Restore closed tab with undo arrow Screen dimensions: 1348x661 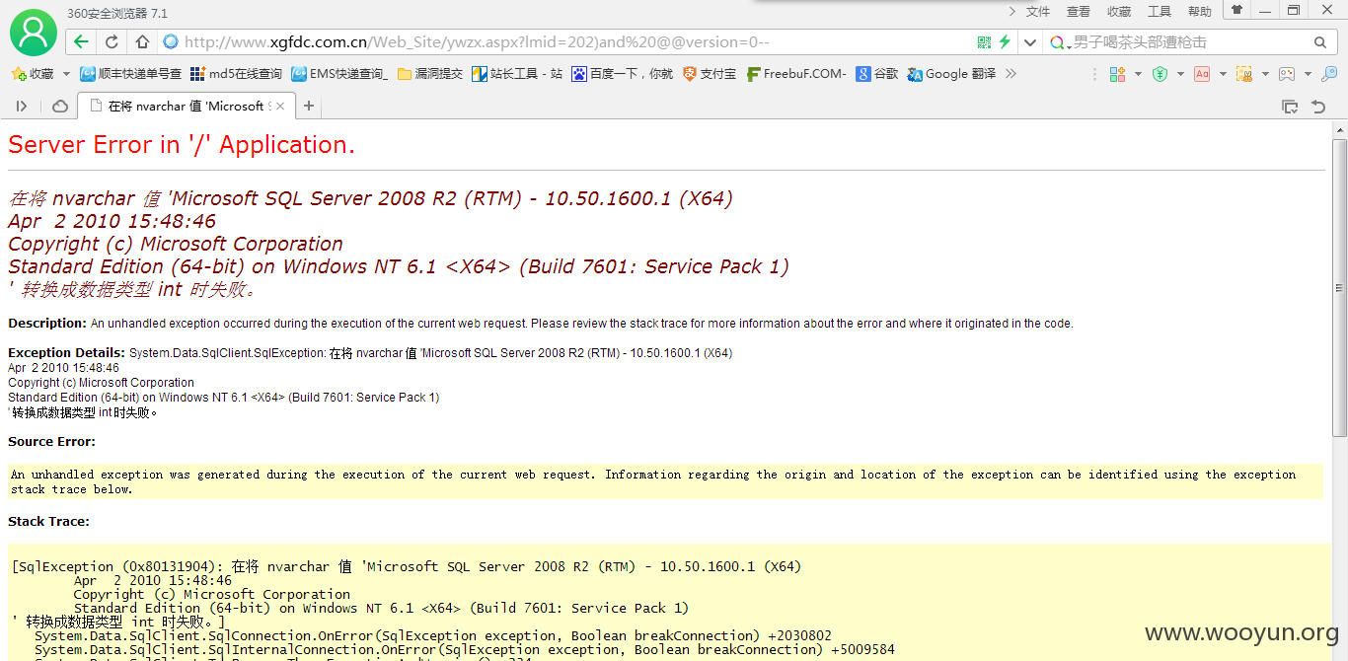pyautogui.click(x=1318, y=107)
